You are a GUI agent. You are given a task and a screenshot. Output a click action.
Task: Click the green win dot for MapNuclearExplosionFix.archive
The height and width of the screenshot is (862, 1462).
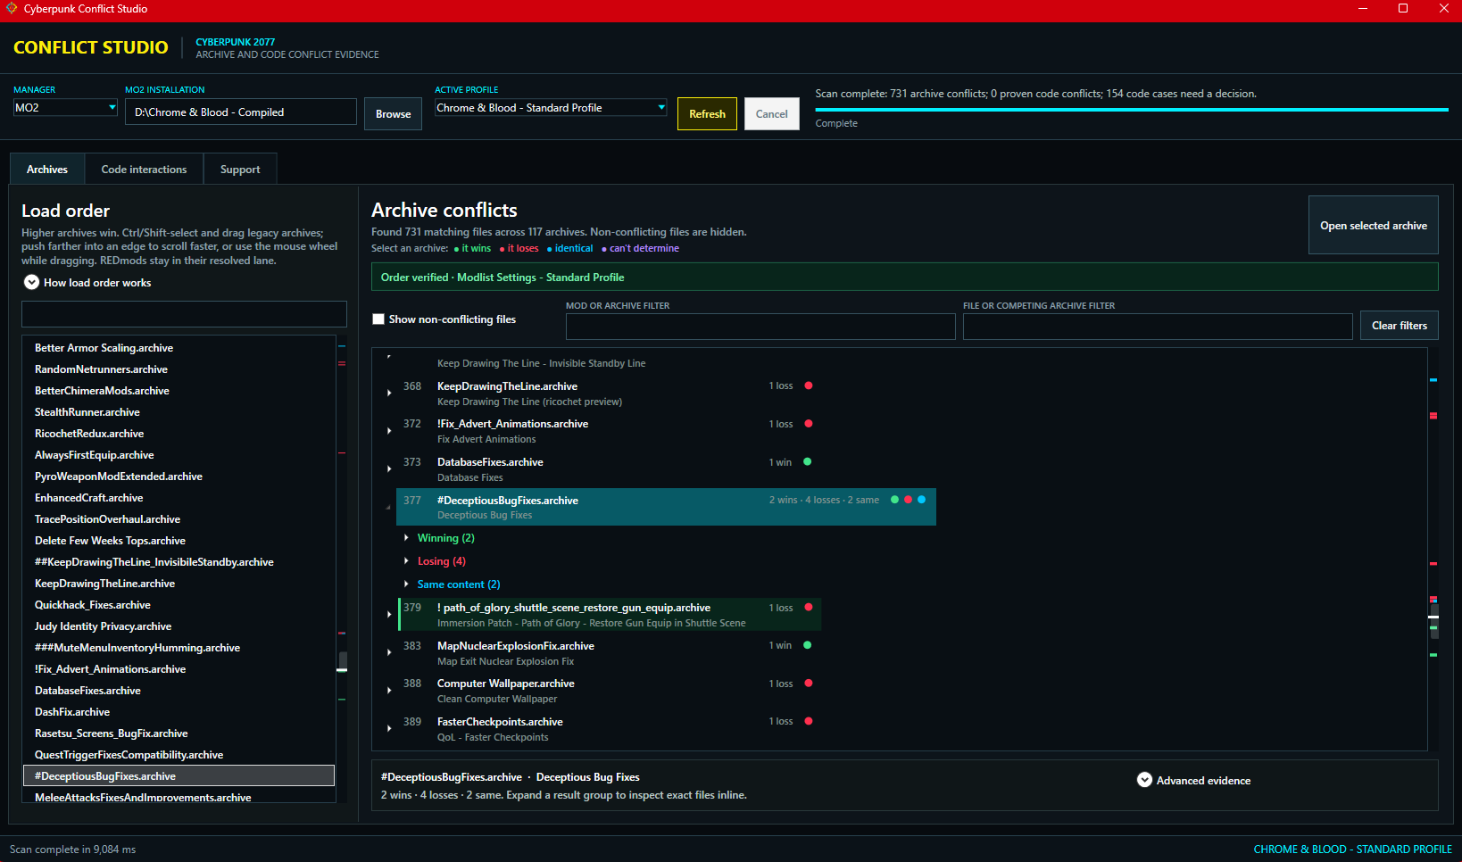[x=808, y=645]
